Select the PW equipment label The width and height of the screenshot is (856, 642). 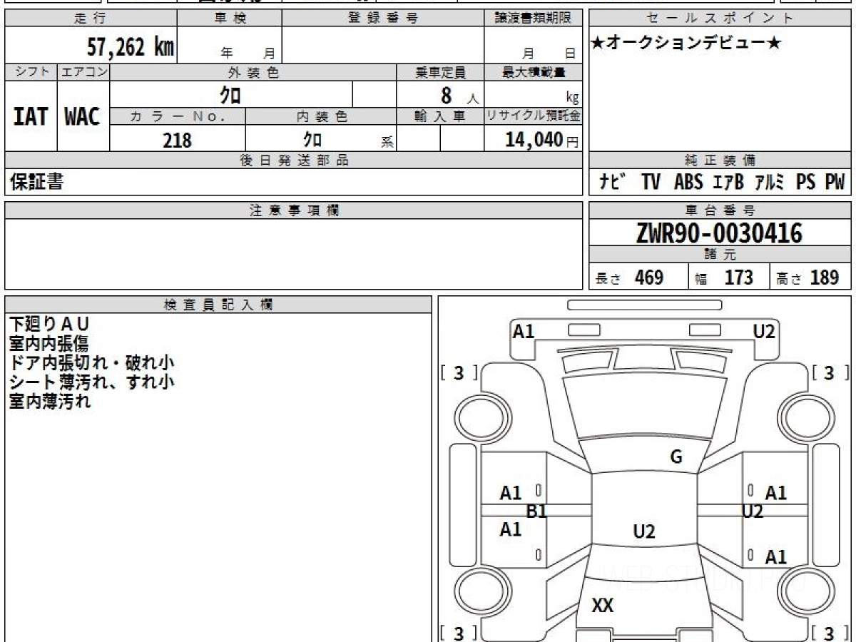835,183
